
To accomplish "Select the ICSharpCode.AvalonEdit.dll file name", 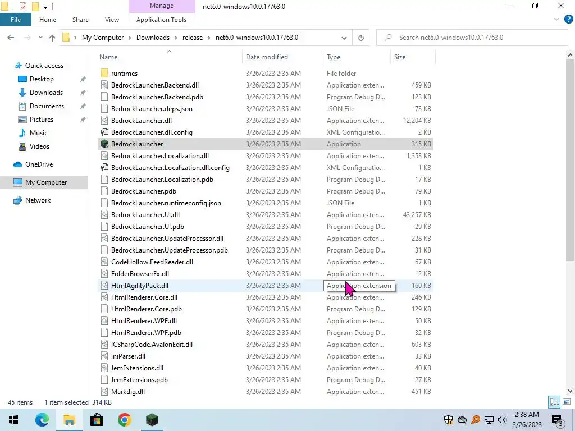I will pyautogui.click(x=152, y=345).
